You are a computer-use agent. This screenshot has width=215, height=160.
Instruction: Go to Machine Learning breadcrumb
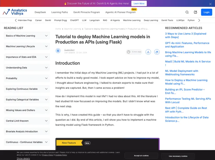pyautogui.click(x=72, y=29)
